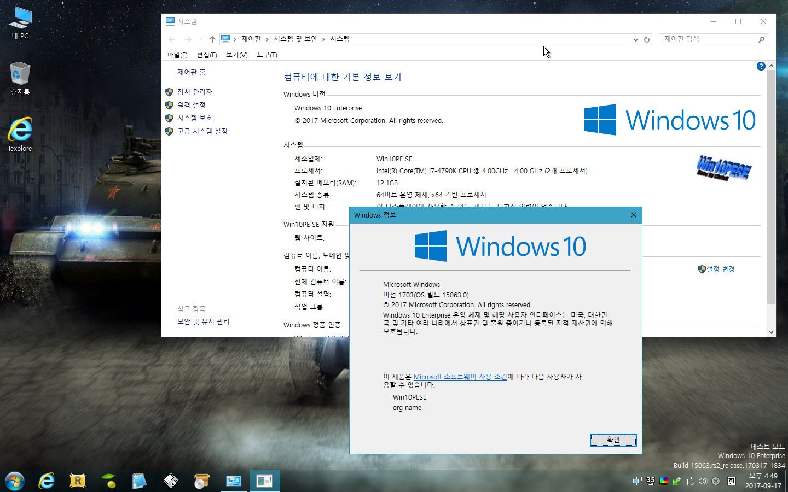788x492 pixels.
Task: Click the search magnifier icon
Action: [x=761, y=39]
